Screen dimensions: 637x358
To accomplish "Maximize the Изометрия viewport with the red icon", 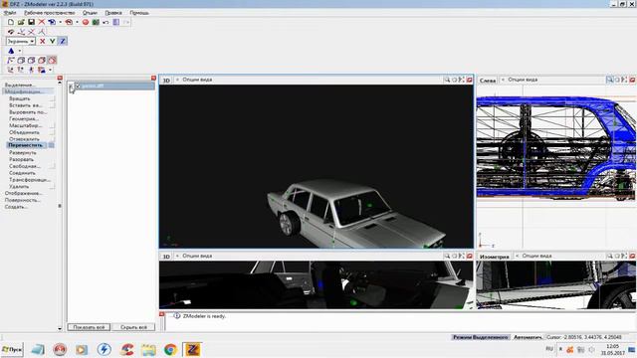I will coord(632,257).
